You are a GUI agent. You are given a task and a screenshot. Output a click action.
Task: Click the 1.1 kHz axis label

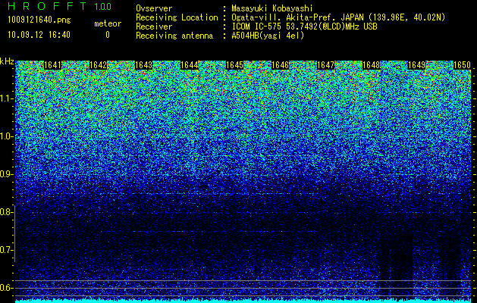[7, 98]
